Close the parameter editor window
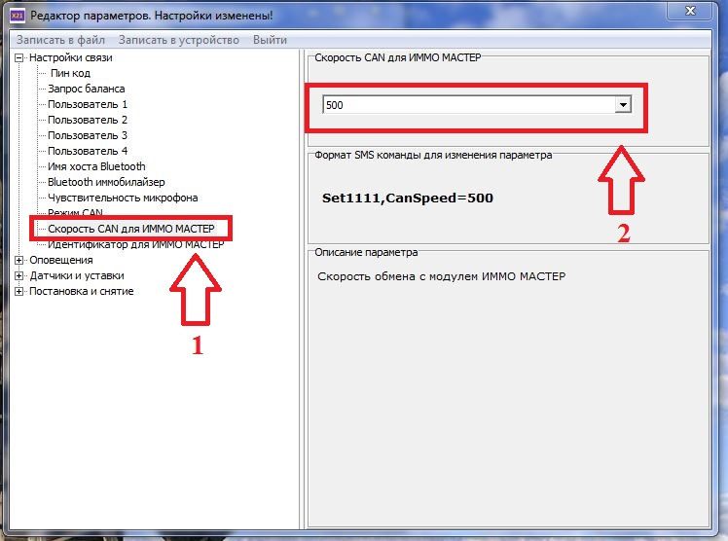The height and width of the screenshot is (541, 728). (x=690, y=11)
